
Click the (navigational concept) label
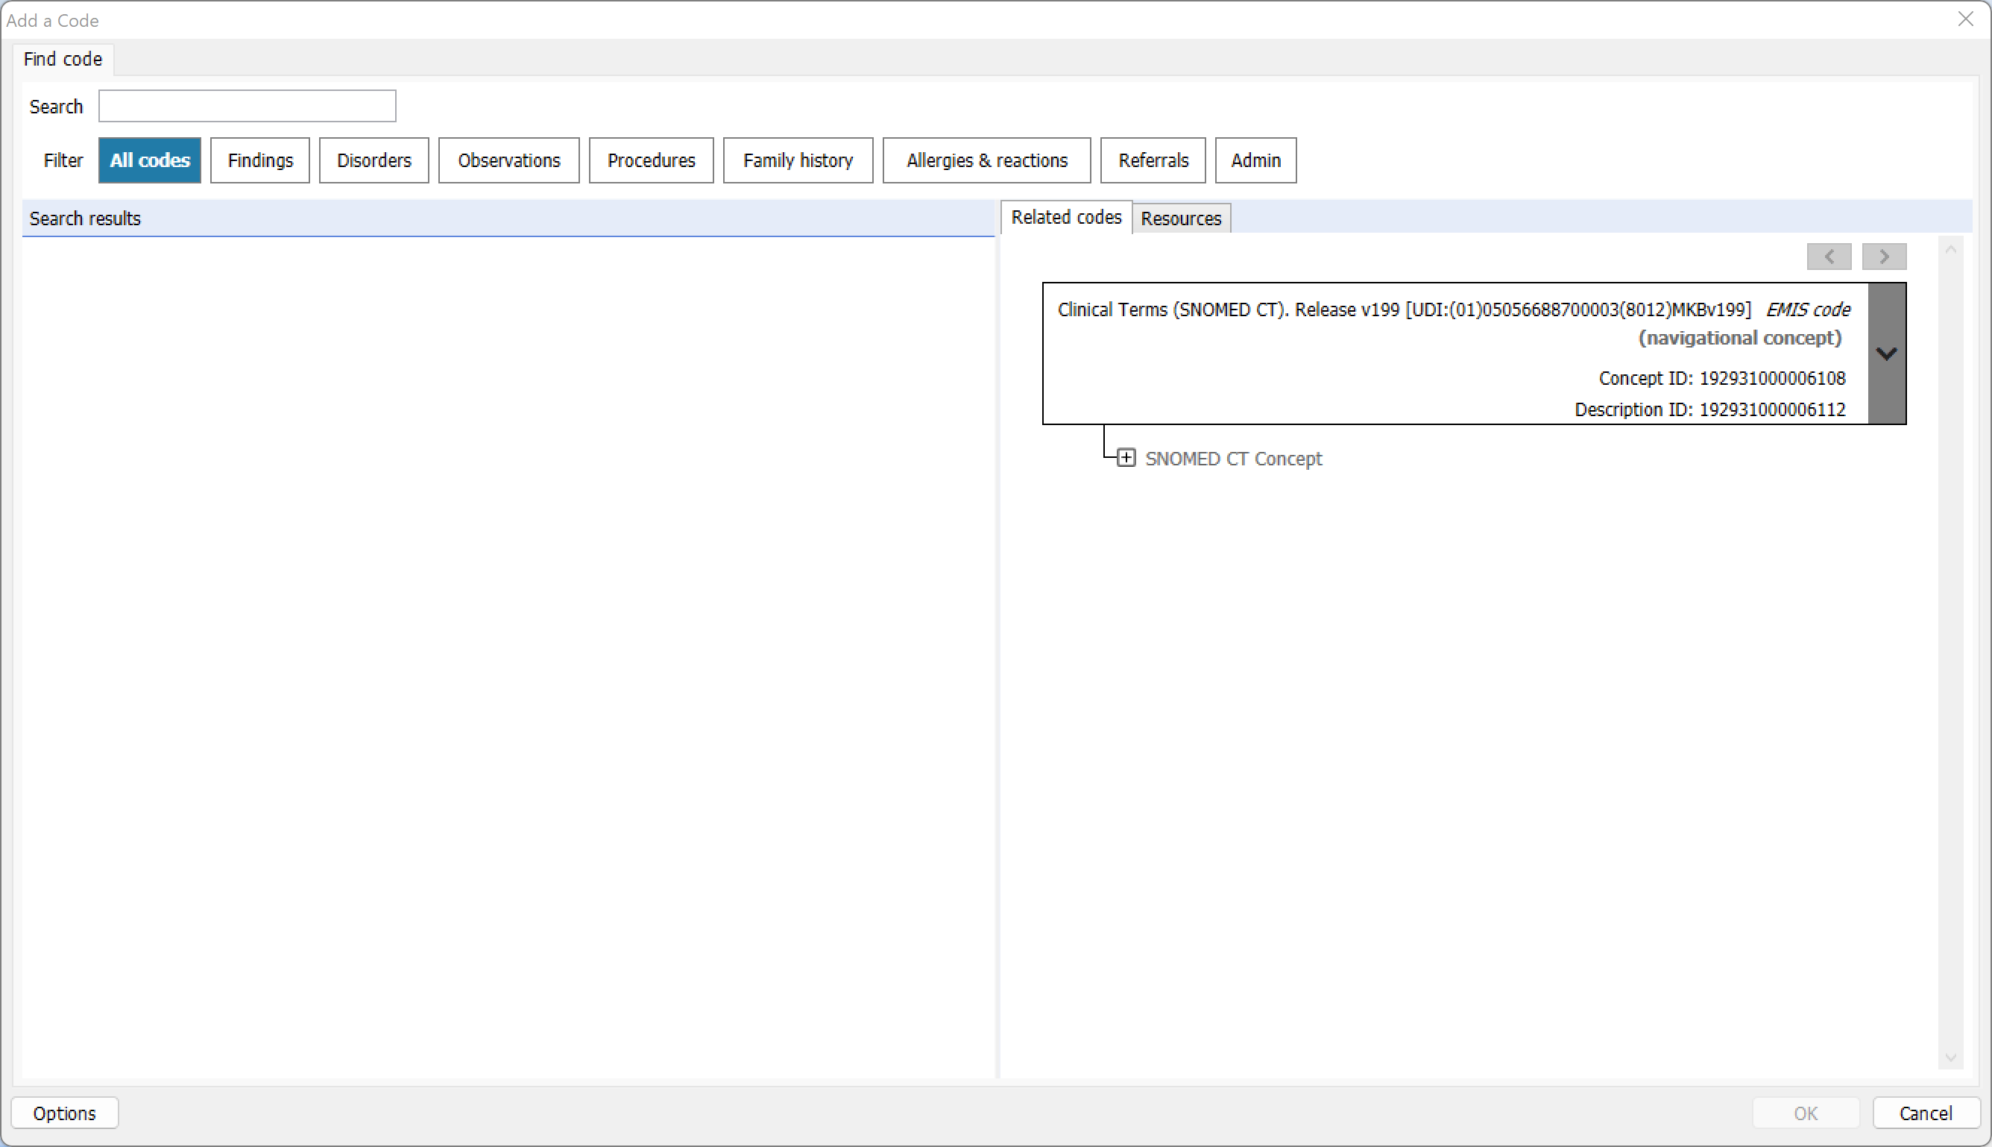pyautogui.click(x=1739, y=338)
